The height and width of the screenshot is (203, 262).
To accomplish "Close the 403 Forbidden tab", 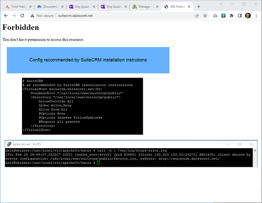I will (x=189, y=6).
